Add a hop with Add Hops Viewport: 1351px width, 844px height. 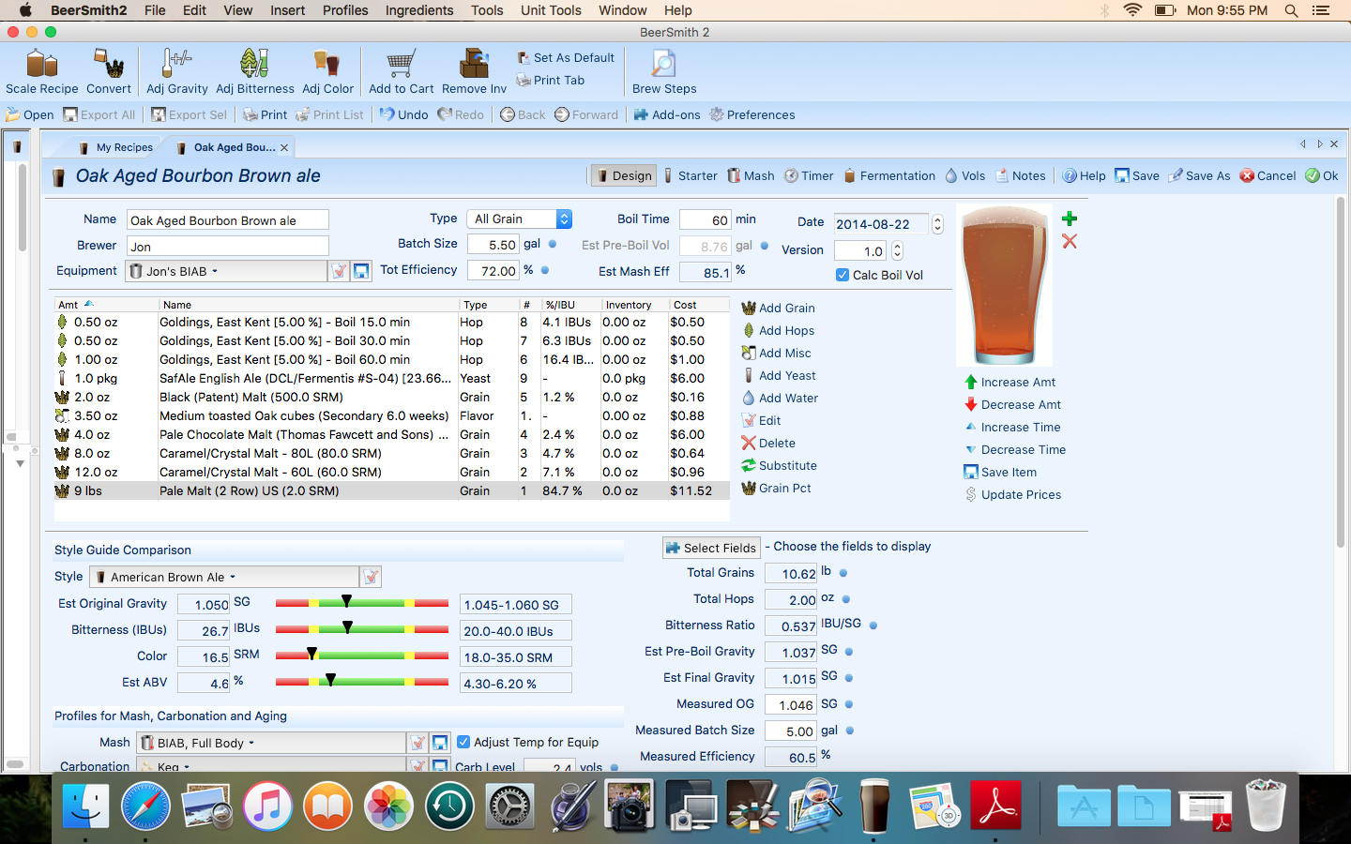tap(778, 330)
